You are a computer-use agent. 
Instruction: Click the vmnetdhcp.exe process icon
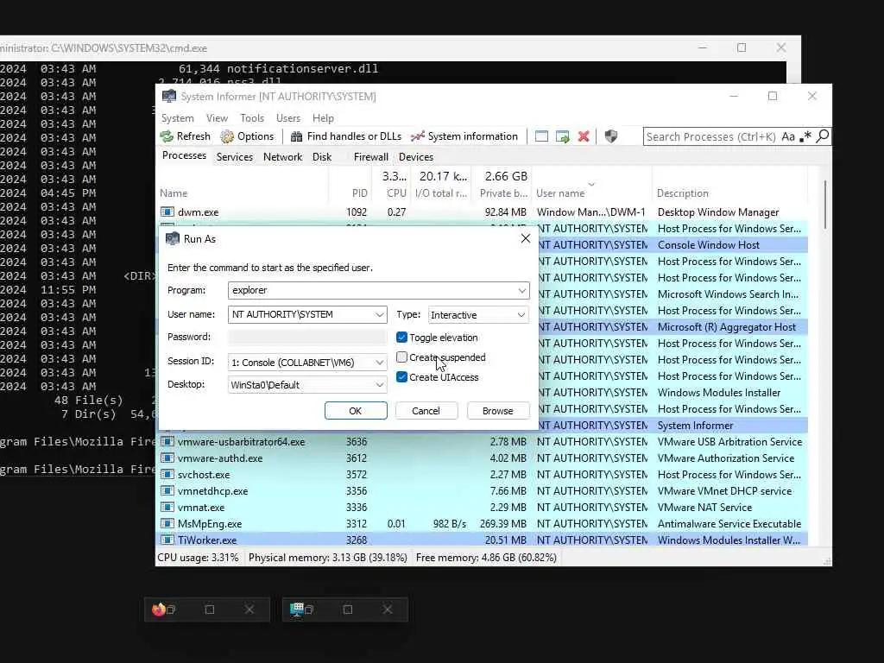click(x=167, y=490)
